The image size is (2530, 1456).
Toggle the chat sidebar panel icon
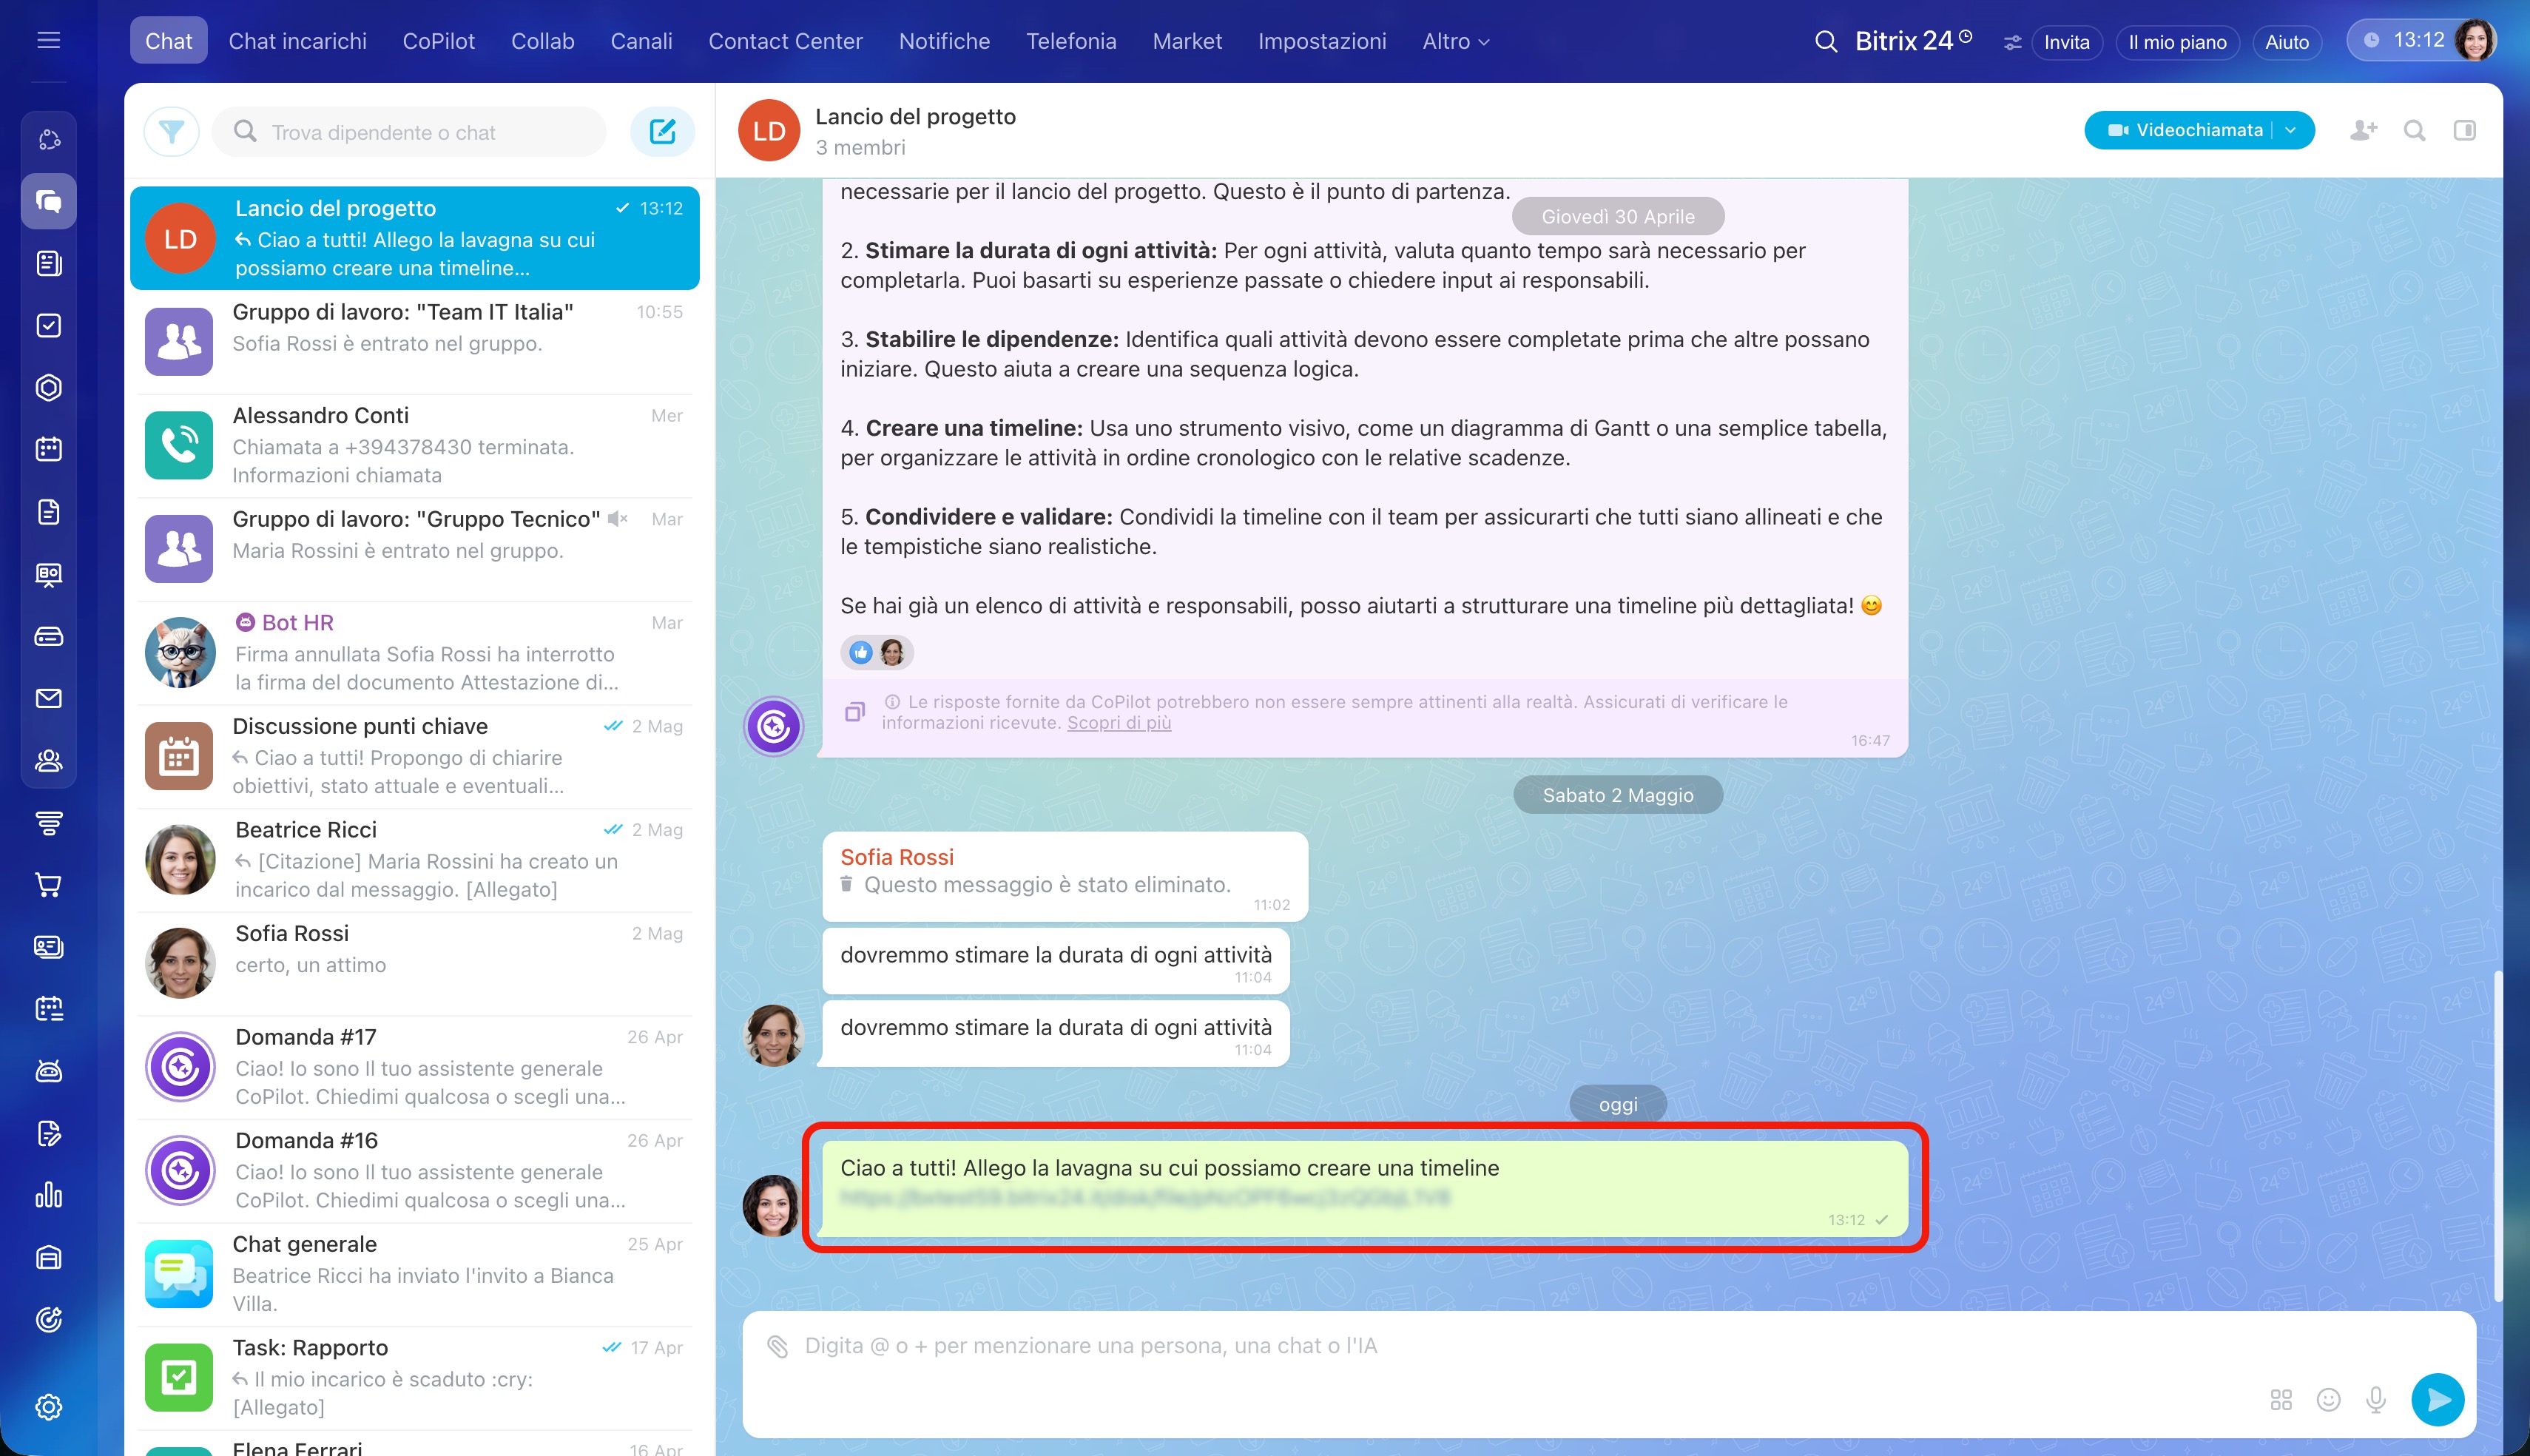click(2465, 130)
